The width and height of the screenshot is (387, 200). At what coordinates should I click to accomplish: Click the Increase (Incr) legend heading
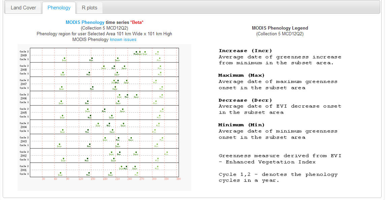click(237, 51)
